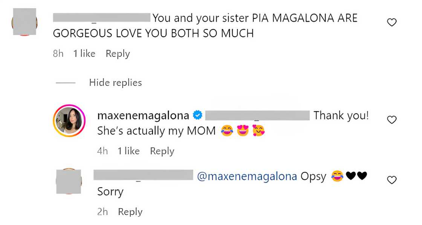The height and width of the screenshot is (225, 422).
Task: Click the 4h timestamp
Action: tap(102, 151)
